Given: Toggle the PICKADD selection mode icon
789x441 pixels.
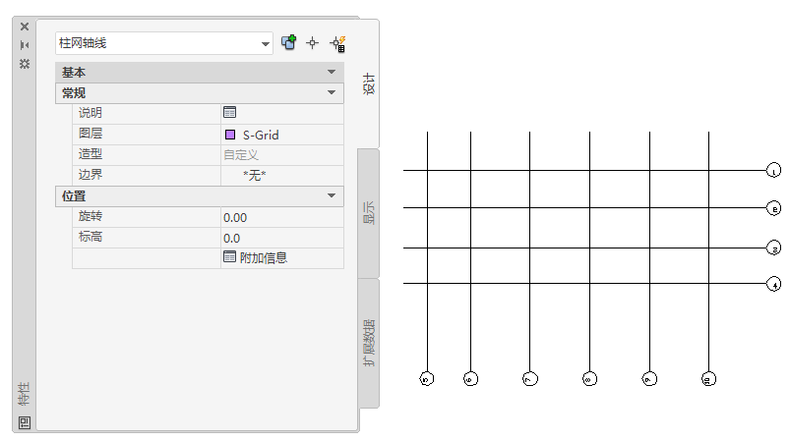Looking at the screenshot, I should 289,43.
